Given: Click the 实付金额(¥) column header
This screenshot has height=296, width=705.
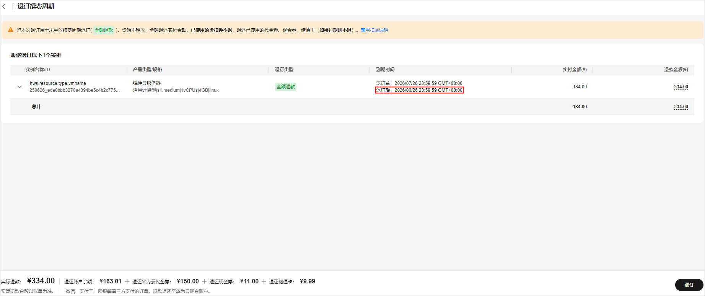Looking at the screenshot, I should tap(575, 70).
